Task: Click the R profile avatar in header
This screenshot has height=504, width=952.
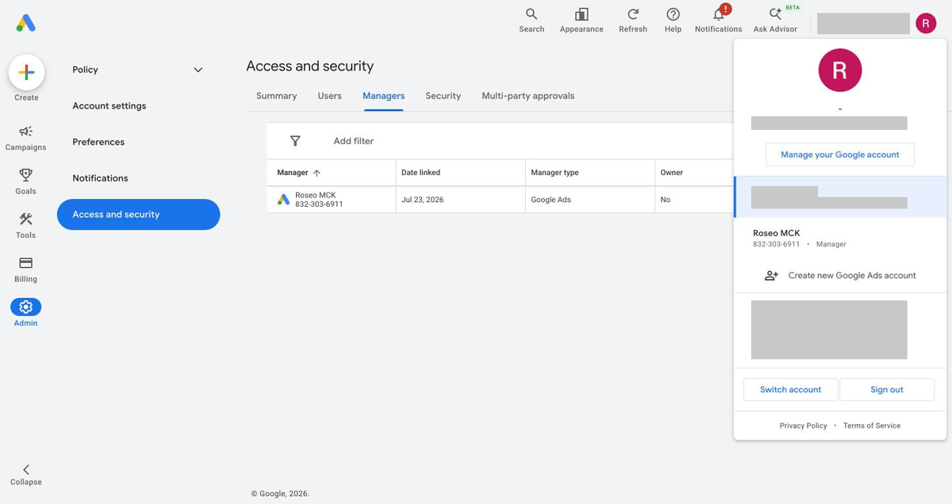Action: pyautogui.click(x=926, y=23)
